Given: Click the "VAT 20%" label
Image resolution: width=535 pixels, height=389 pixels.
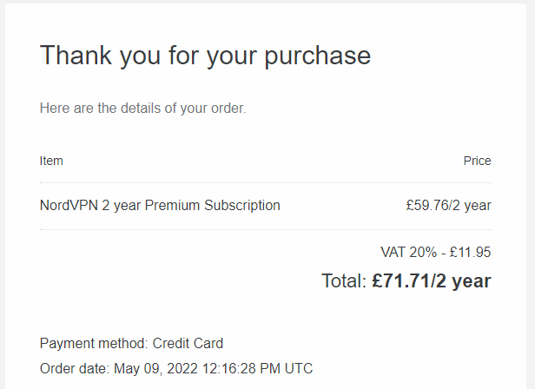Looking at the screenshot, I should pos(408,252).
